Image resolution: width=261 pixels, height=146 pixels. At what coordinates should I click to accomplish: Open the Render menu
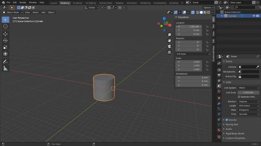23,2
